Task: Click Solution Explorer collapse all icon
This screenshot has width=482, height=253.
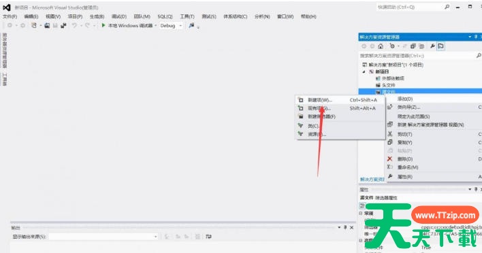Action: [x=413, y=46]
